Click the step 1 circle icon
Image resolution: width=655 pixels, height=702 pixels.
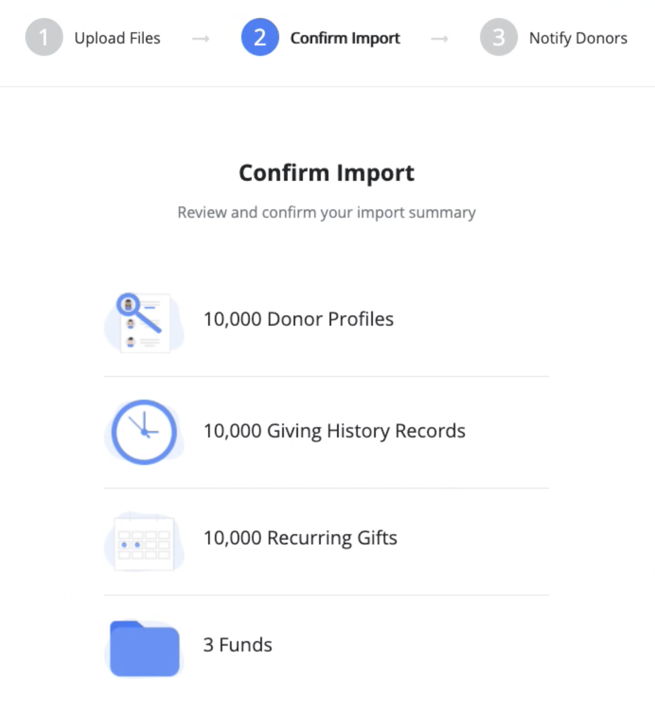tap(44, 37)
